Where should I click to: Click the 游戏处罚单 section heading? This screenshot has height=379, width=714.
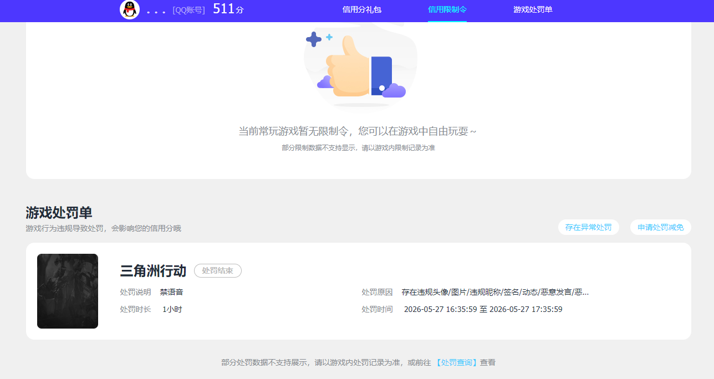click(x=59, y=213)
